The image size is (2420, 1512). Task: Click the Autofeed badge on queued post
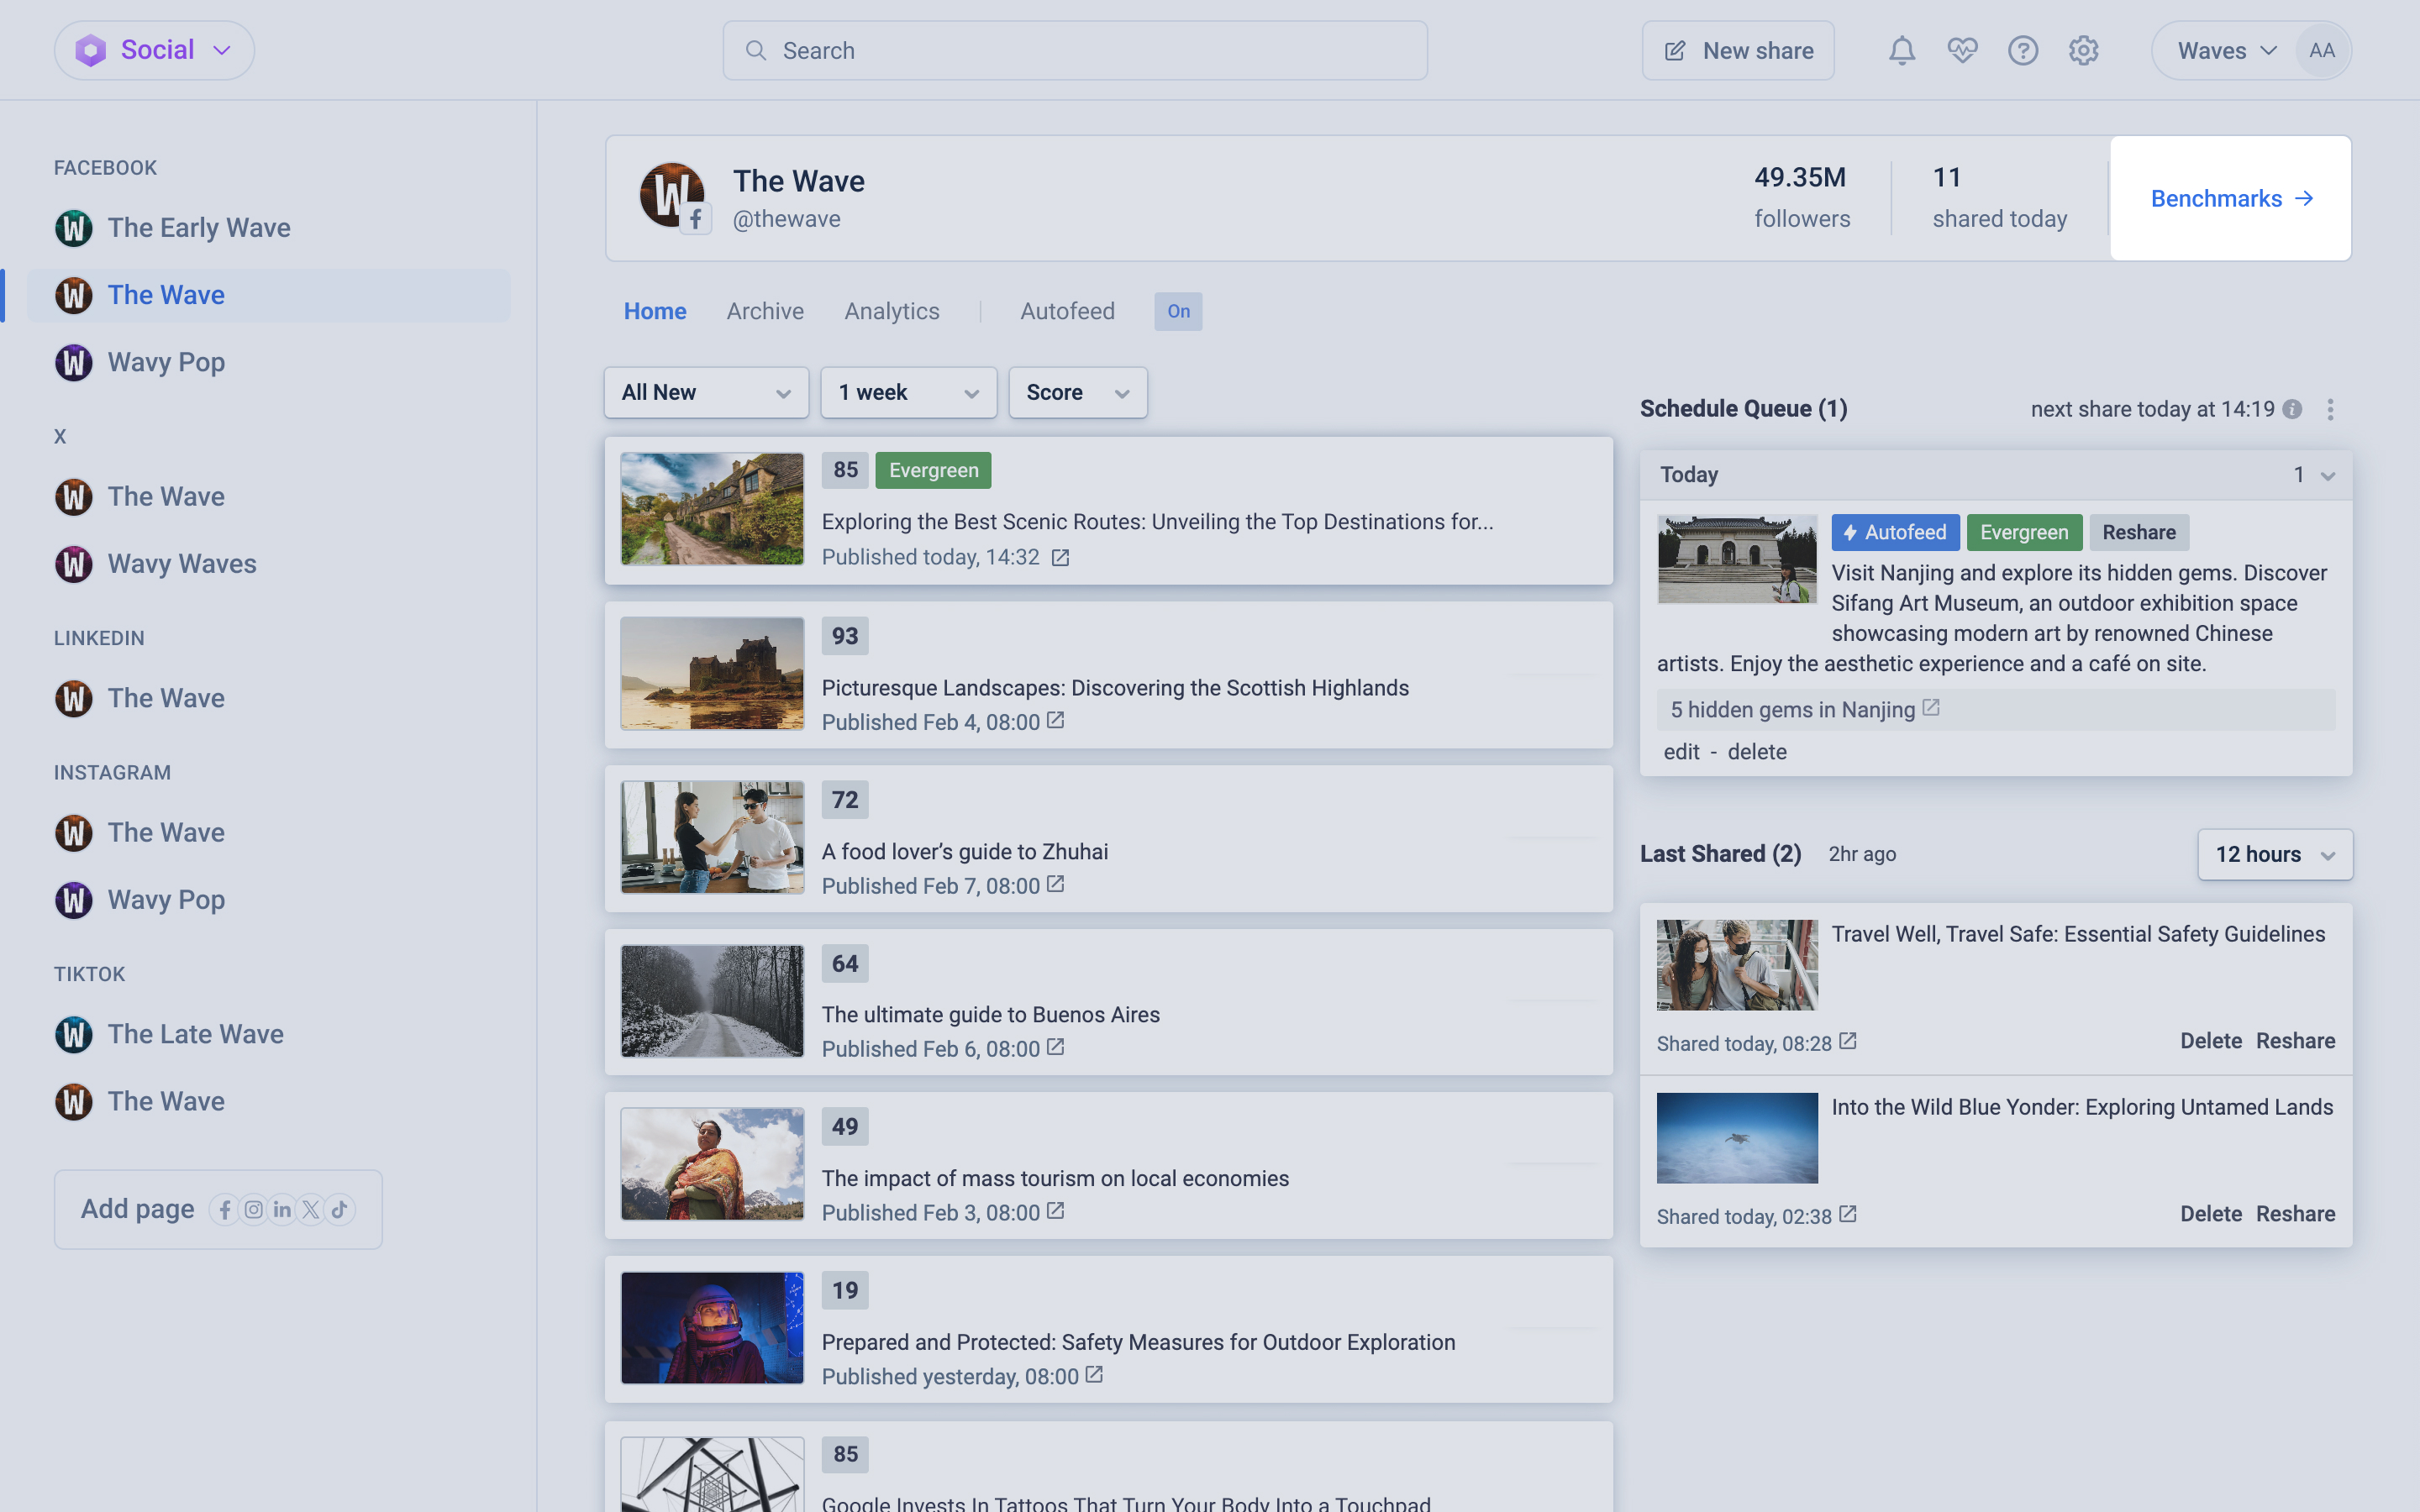coord(1895,533)
